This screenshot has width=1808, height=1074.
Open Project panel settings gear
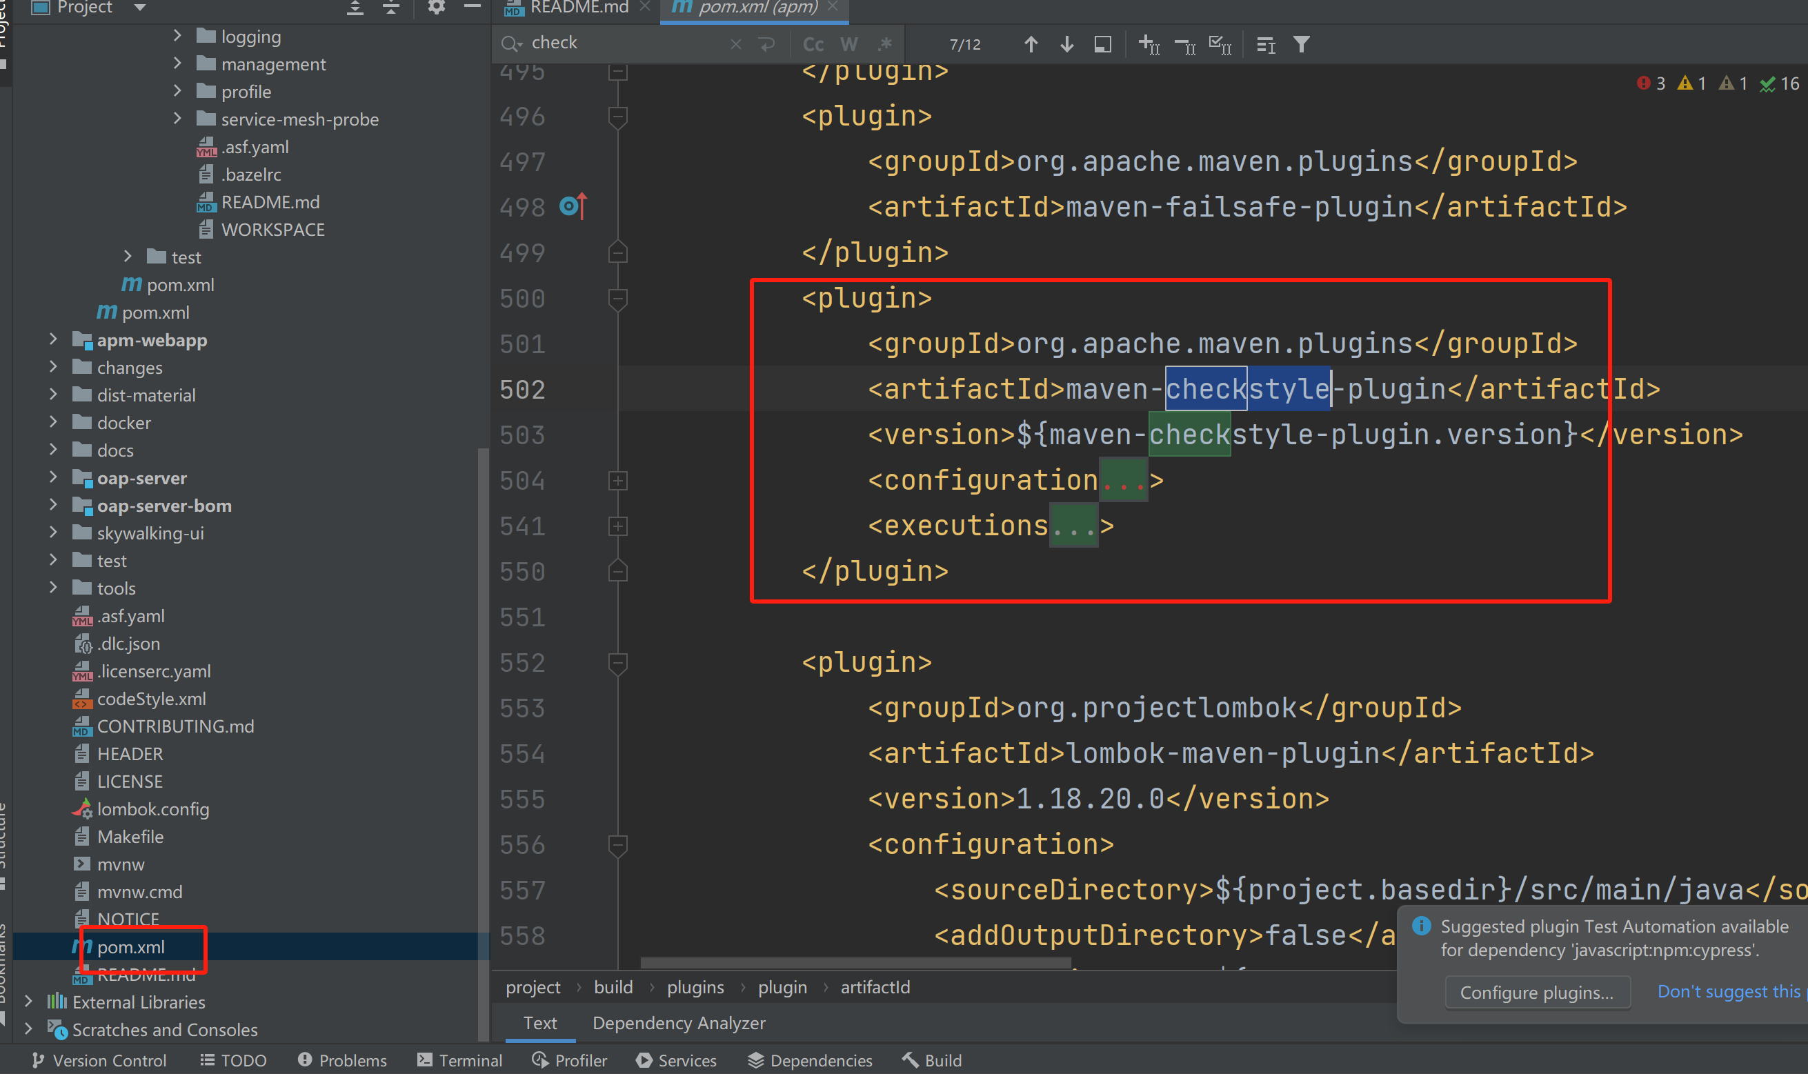coord(436,7)
